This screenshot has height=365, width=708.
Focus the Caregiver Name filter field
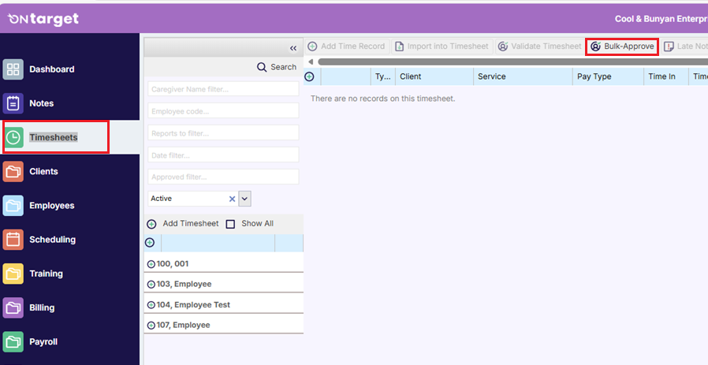click(x=223, y=89)
